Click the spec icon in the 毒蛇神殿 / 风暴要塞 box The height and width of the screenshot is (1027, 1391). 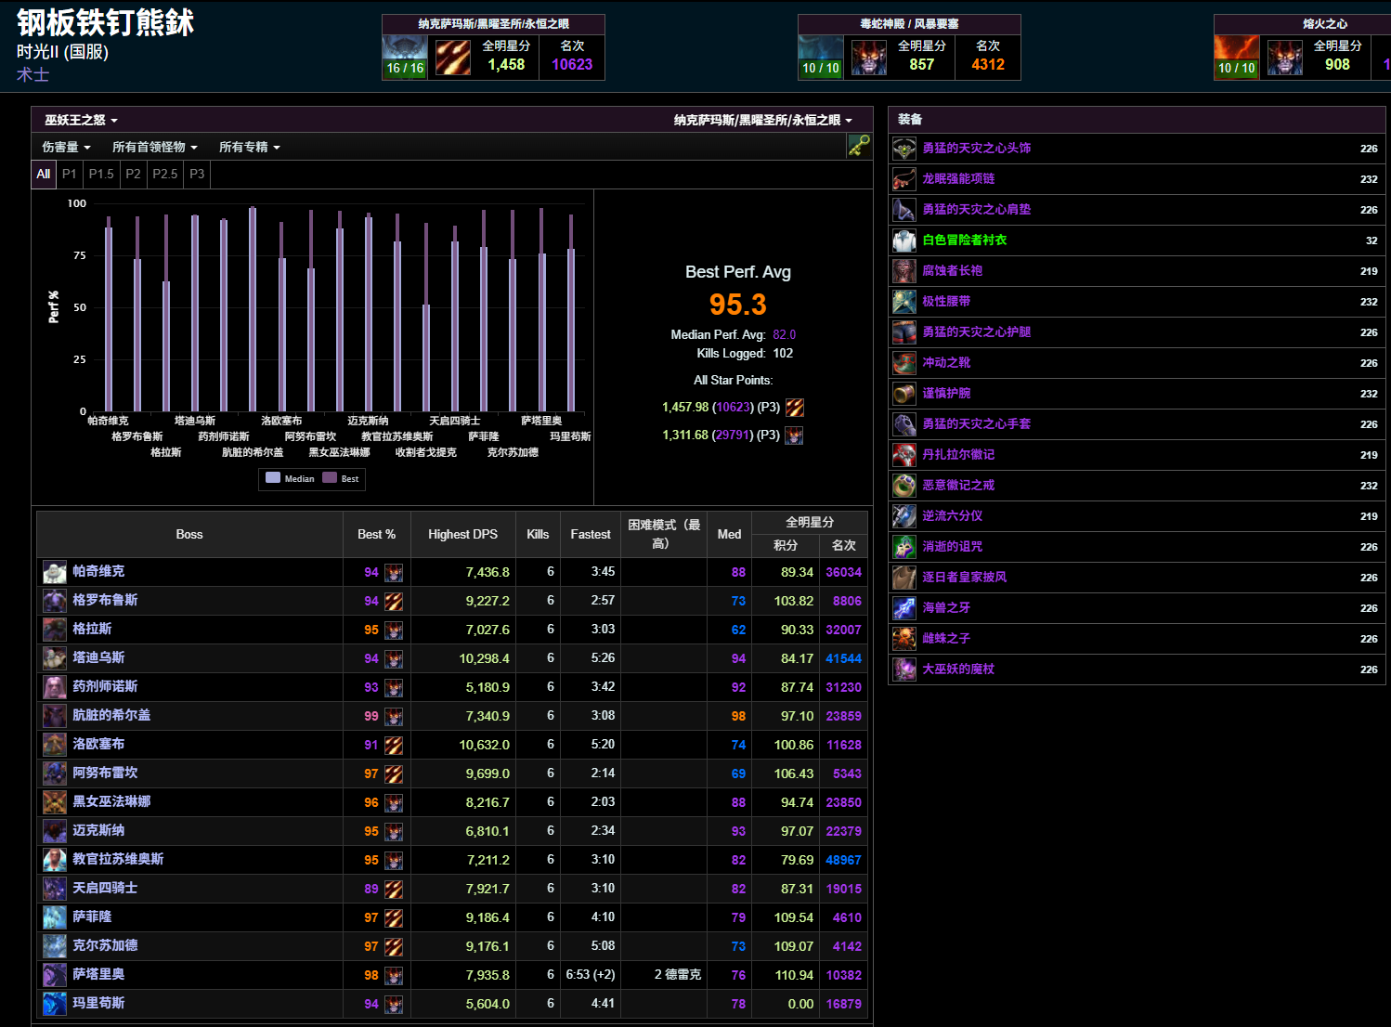[x=869, y=58]
